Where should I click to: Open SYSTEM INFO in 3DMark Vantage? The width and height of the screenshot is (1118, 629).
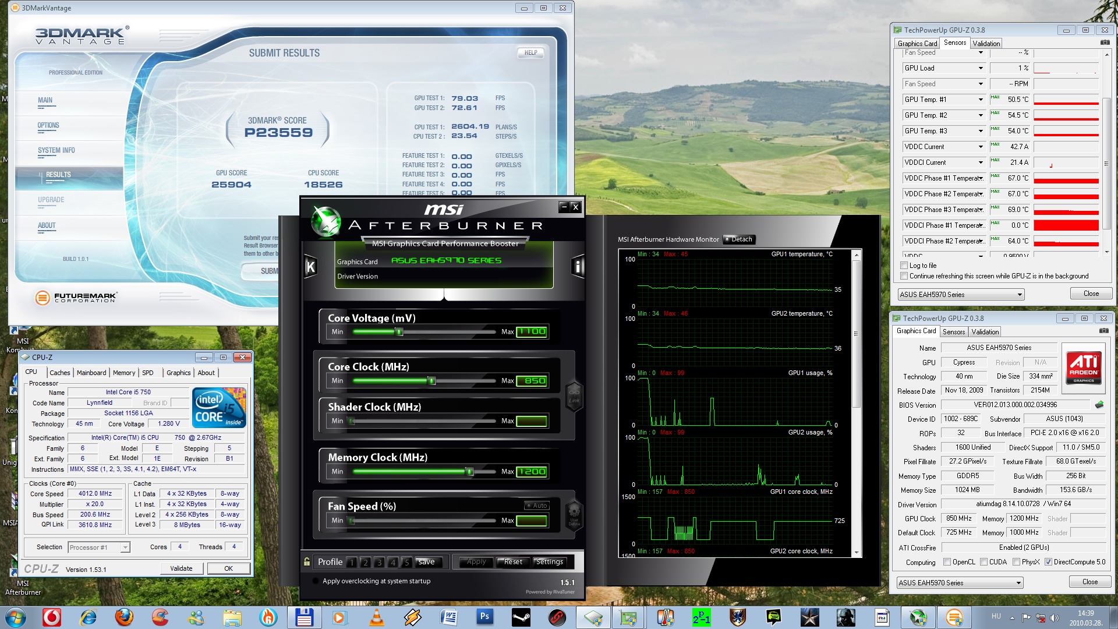click(56, 150)
